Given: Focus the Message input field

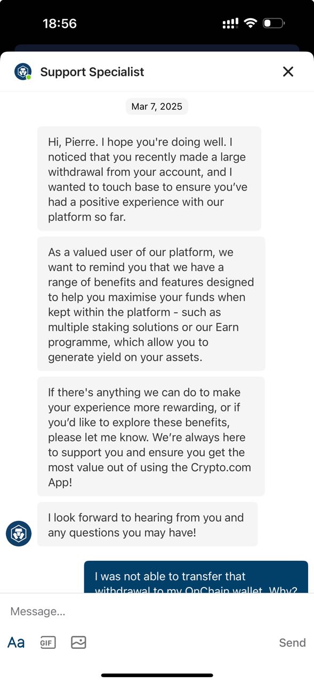Looking at the screenshot, I should click(157, 611).
